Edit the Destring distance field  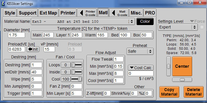tap(37, 65)
